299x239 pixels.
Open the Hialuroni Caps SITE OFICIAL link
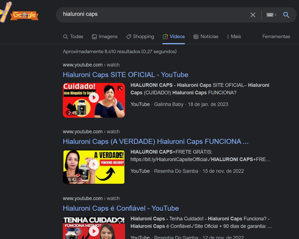pos(125,75)
